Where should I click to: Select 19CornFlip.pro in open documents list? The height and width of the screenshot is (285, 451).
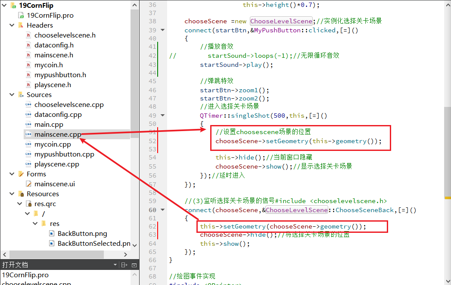pyautogui.click(x=25, y=275)
